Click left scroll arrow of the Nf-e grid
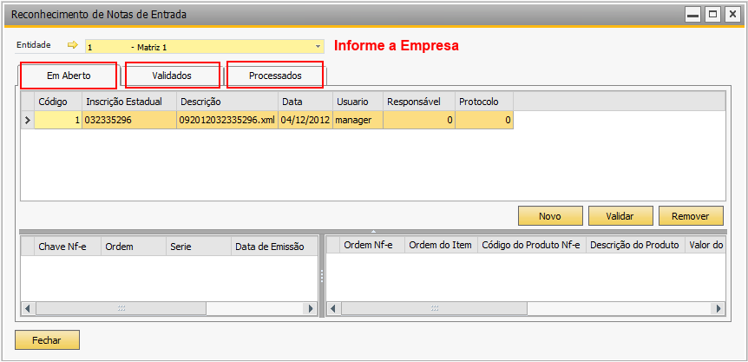 pos(28,308)
